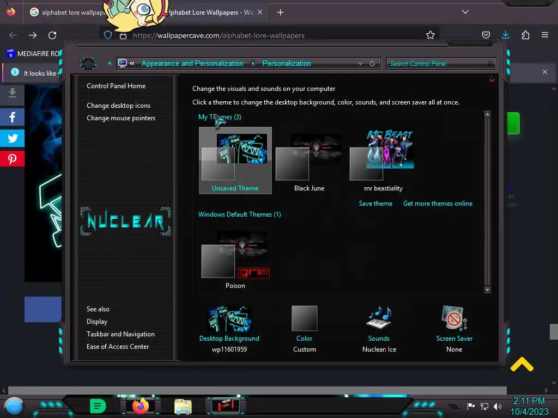
Task: Switch to Firefox in taskbar
Action: (141, 406)
